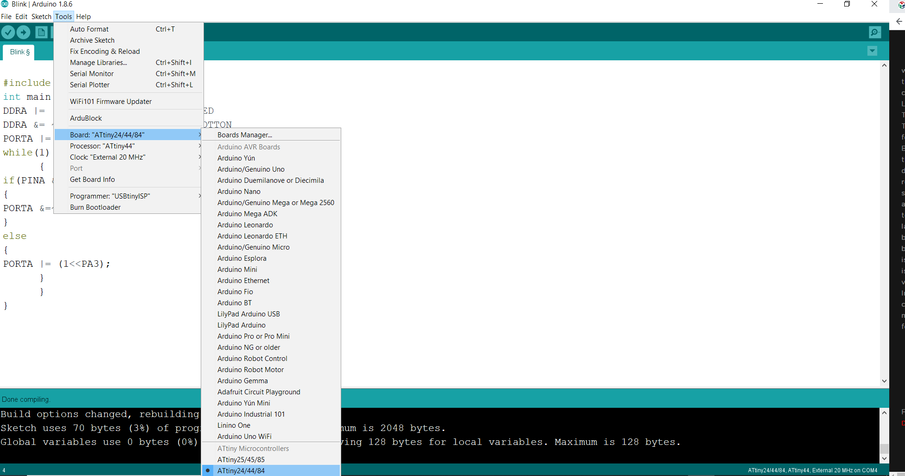Select the Linino One board
The width and height of the screenshot is (905, 476).
coord(271,425)
